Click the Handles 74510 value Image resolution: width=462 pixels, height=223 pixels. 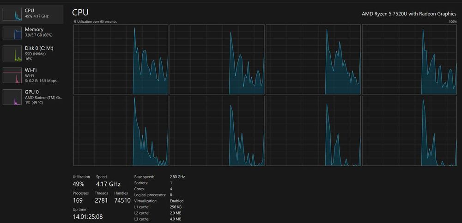(122, 200)
